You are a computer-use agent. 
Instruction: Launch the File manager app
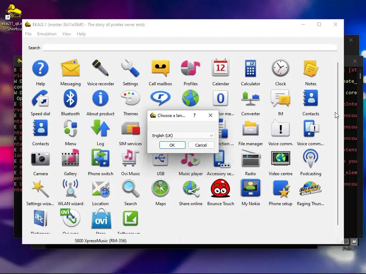251,128
